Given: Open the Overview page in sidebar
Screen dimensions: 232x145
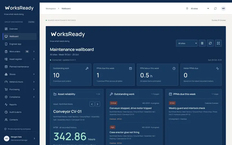Looking at the screenshot, I should [20, 29].
